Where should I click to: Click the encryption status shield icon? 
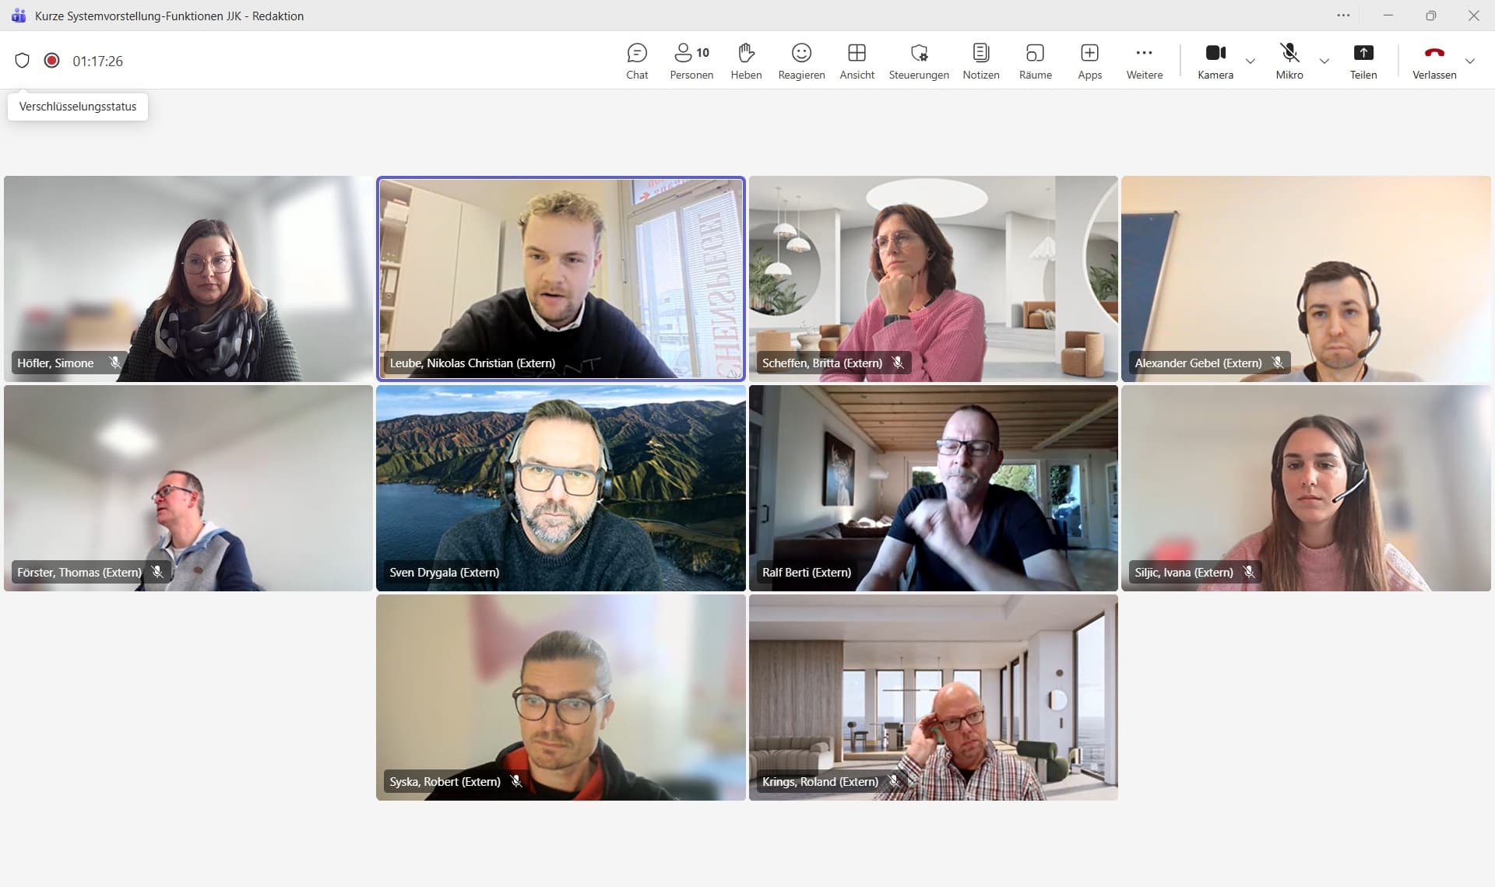click(x=22, y=61)
